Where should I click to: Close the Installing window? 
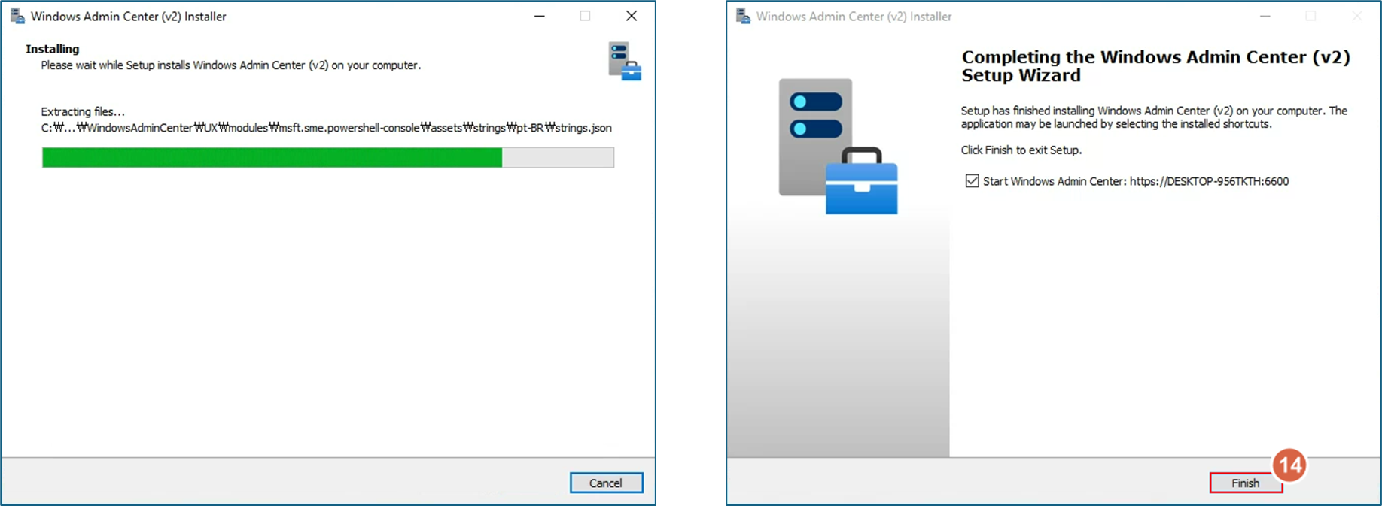(x=632, y=16)
